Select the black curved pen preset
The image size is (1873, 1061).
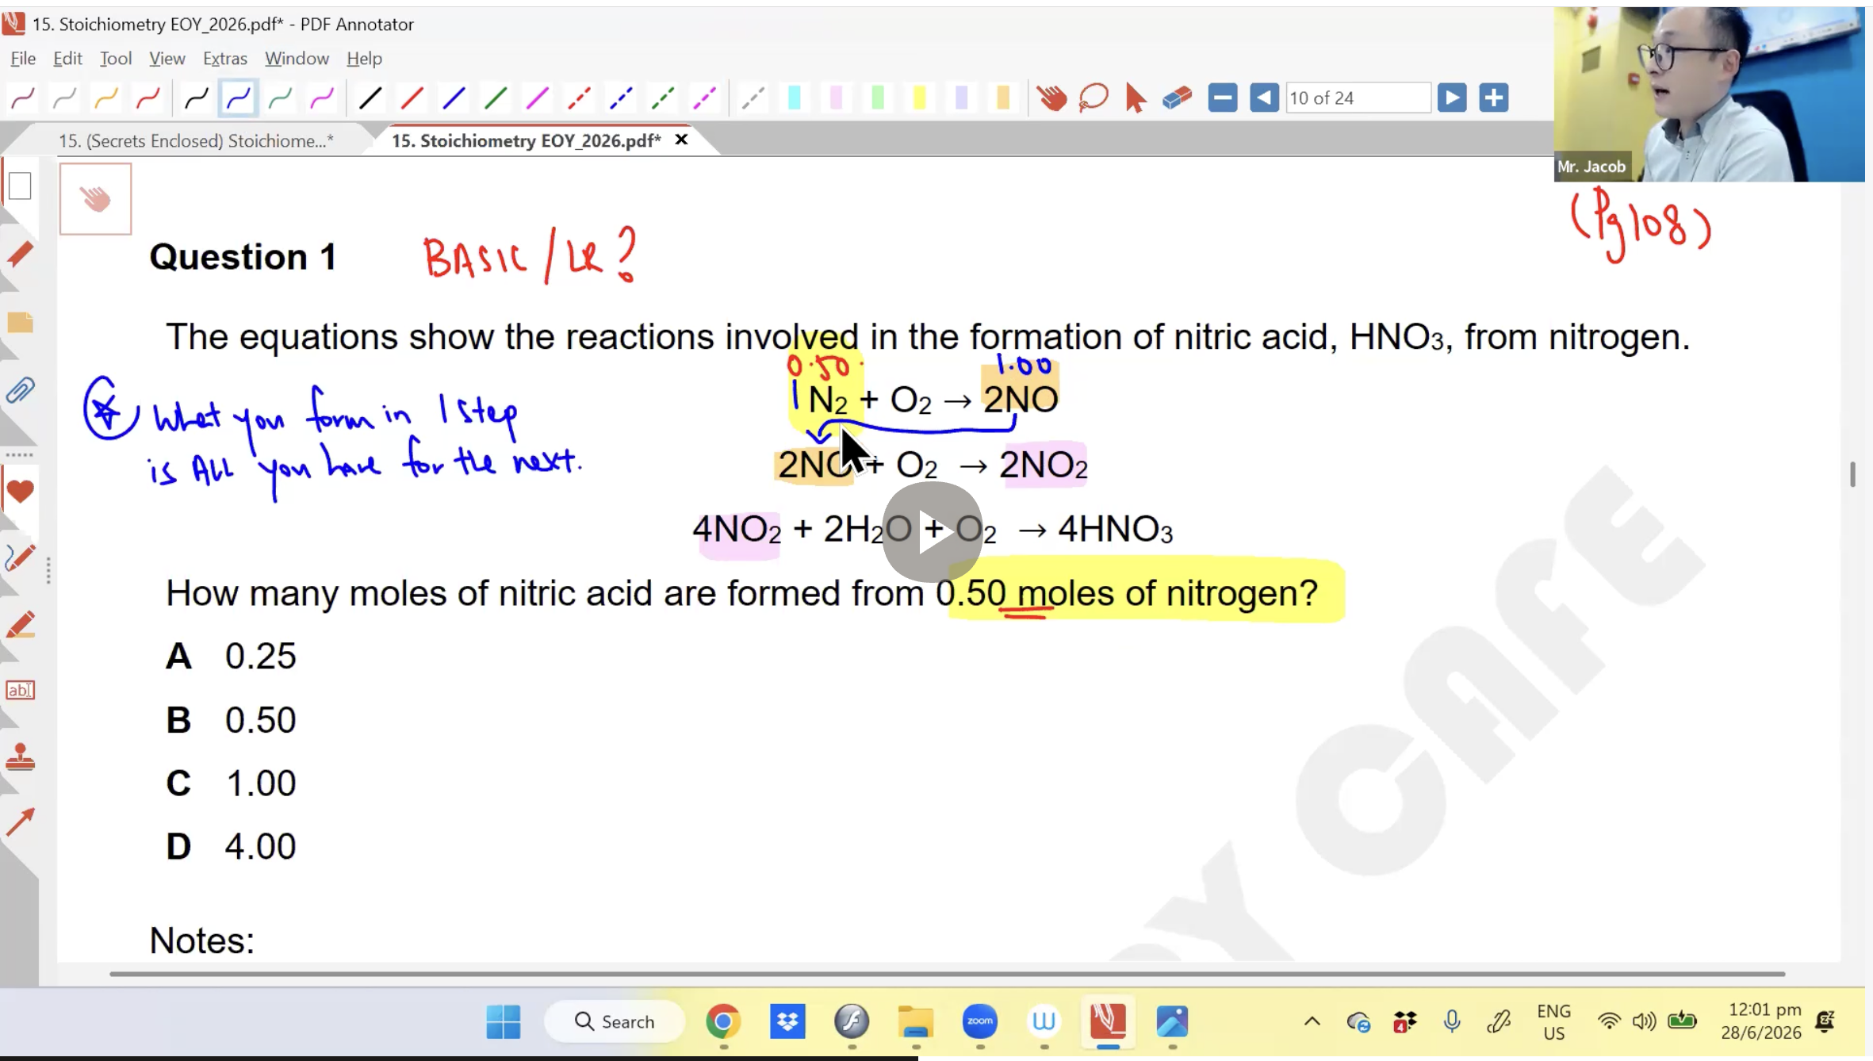click(x=196, y=98)
